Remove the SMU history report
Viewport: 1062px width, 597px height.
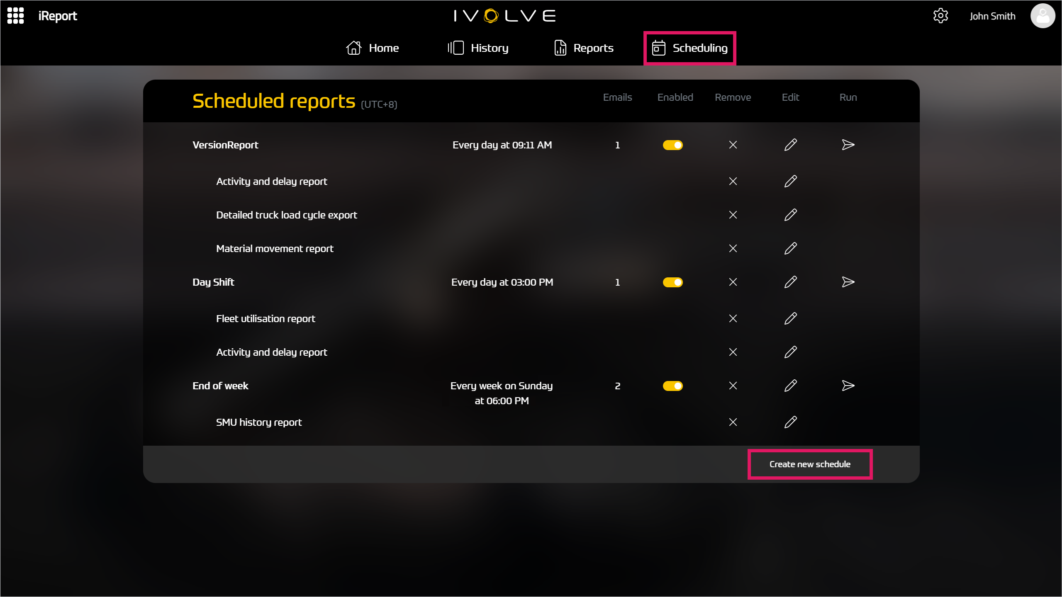click(733, 422)
